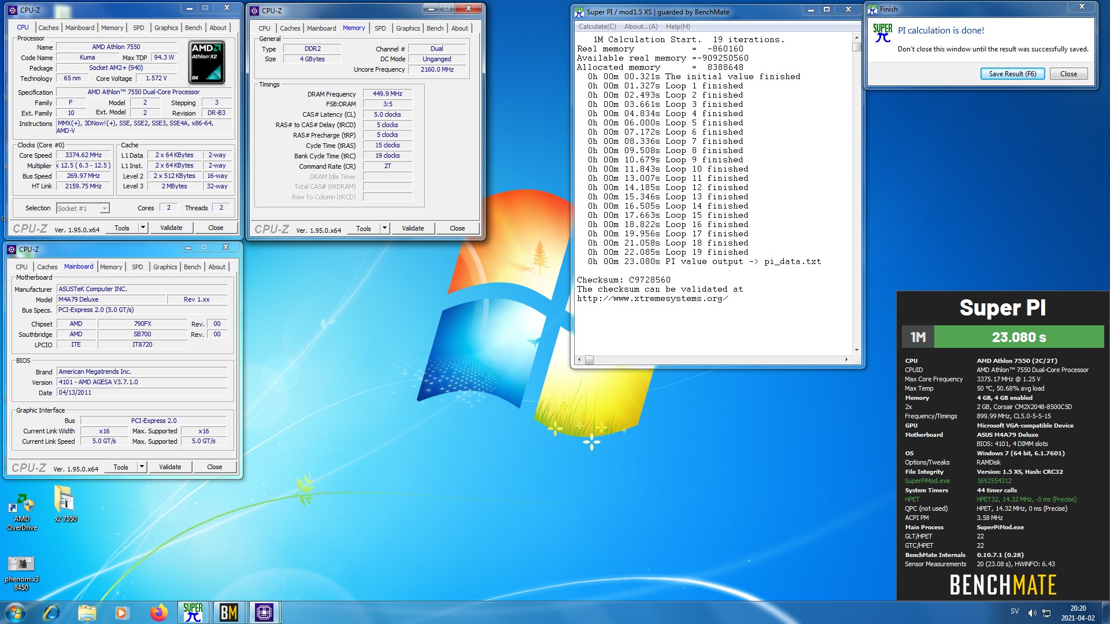Launch Internet Explorer from the taskbar

tap(51, 612)
